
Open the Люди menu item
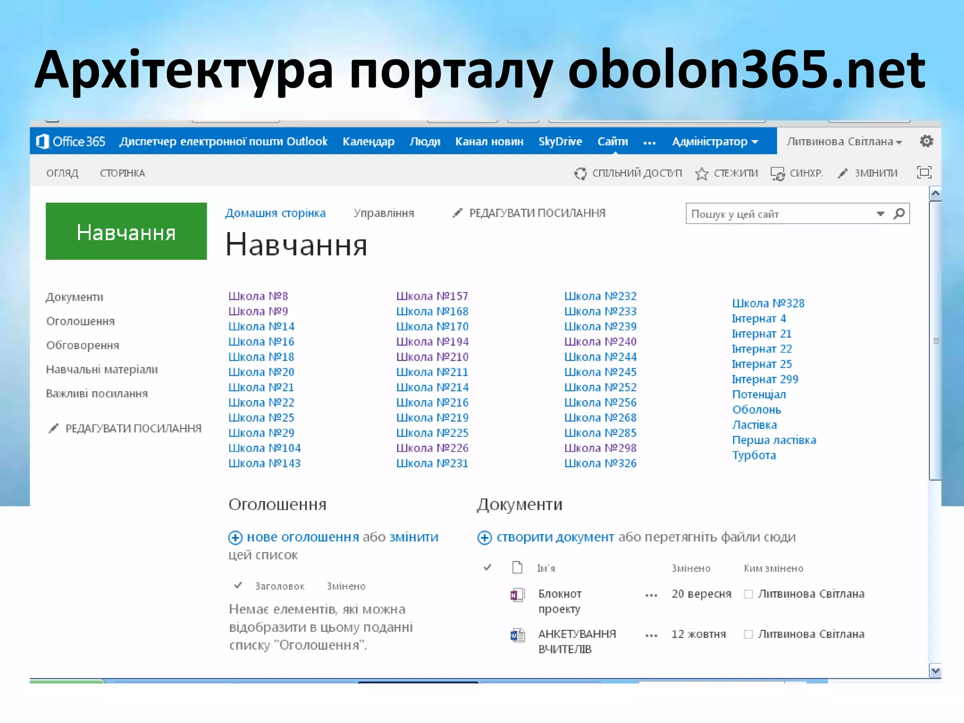[x=425, y=142]
